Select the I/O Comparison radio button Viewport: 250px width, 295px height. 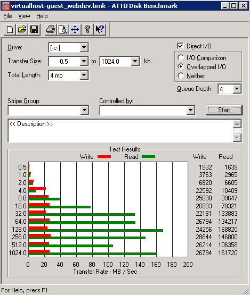pos(181,57)
